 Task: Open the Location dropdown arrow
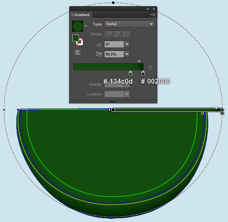(127, 94)
